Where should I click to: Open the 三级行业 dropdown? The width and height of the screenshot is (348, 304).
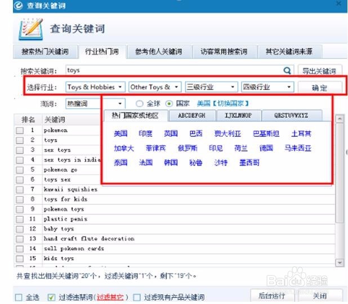212,87
